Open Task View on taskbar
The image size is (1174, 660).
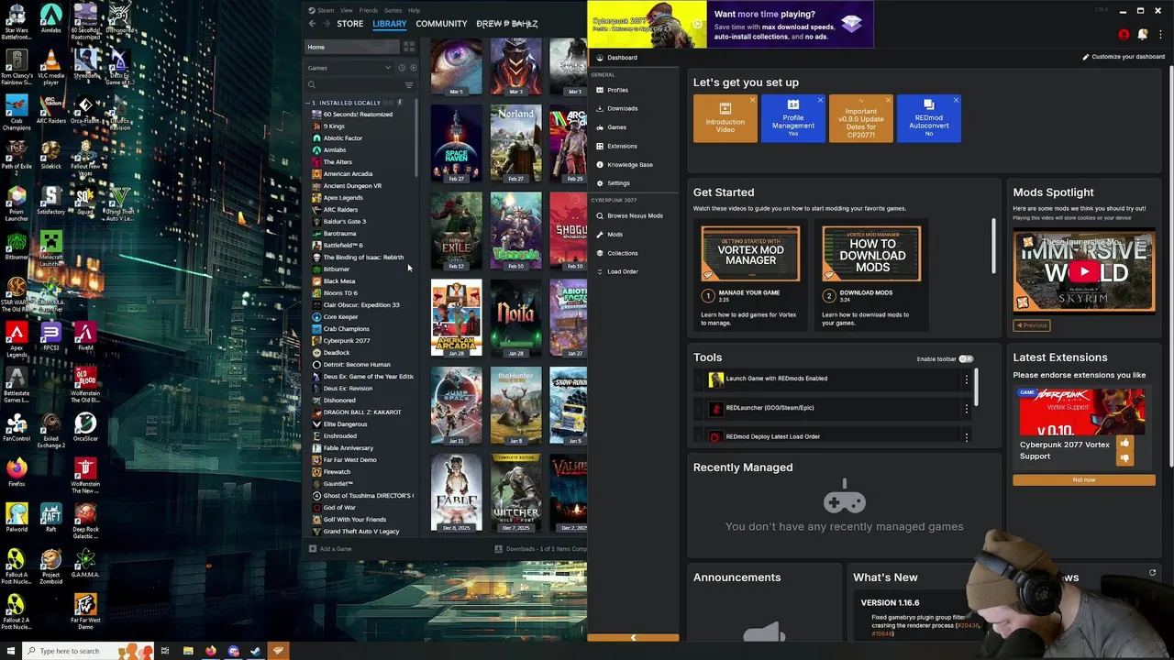(165, 651)
